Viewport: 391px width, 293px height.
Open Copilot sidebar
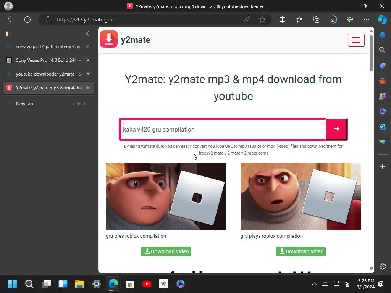coord(383,19)
